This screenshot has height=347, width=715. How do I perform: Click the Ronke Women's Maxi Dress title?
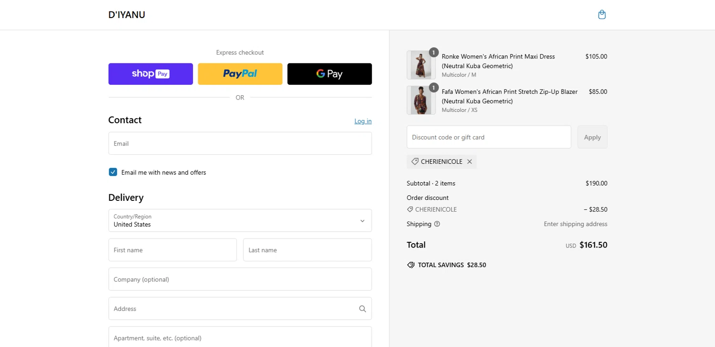coord(498,61)
